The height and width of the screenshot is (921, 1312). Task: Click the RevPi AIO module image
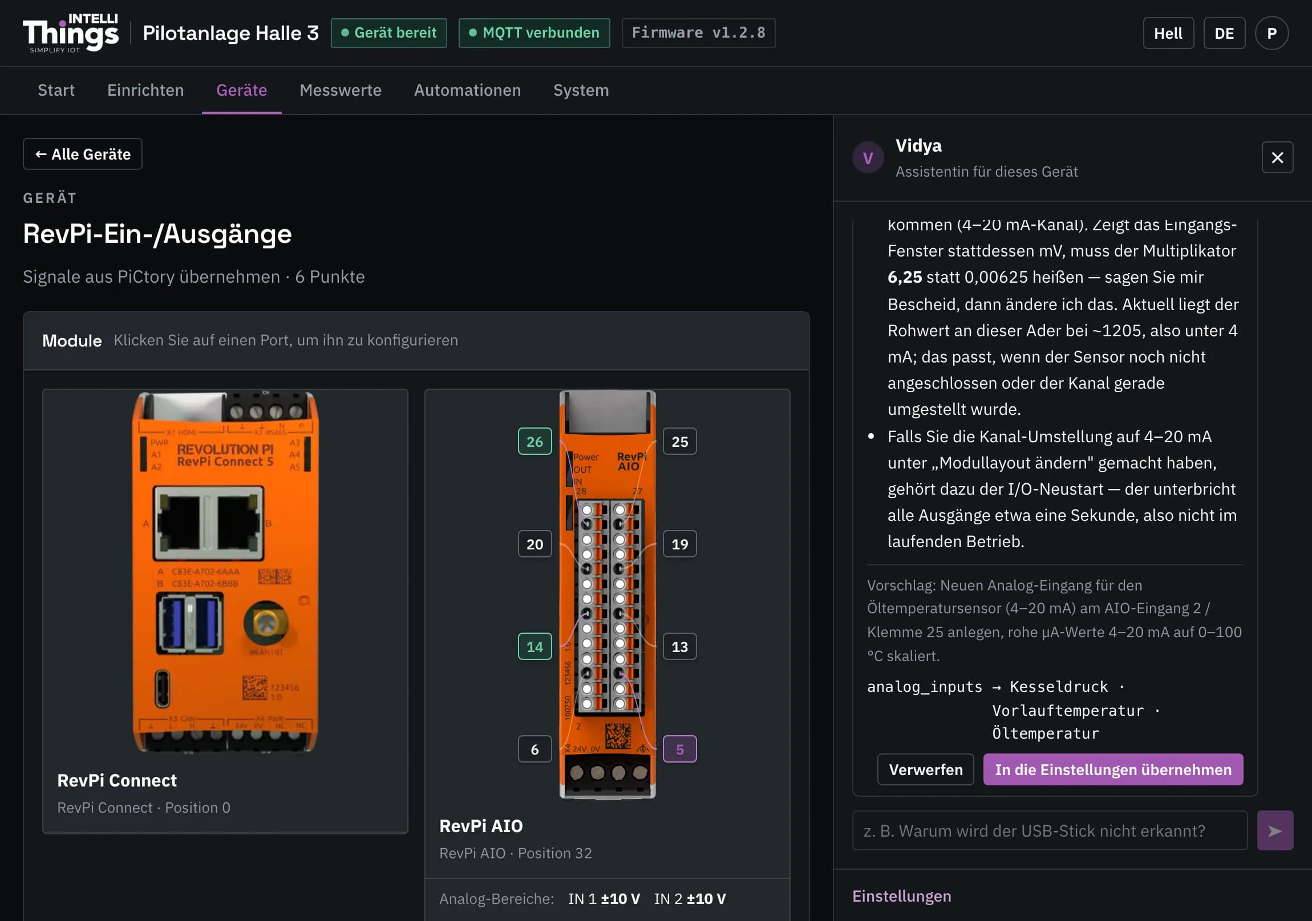(x=608, y=594)
